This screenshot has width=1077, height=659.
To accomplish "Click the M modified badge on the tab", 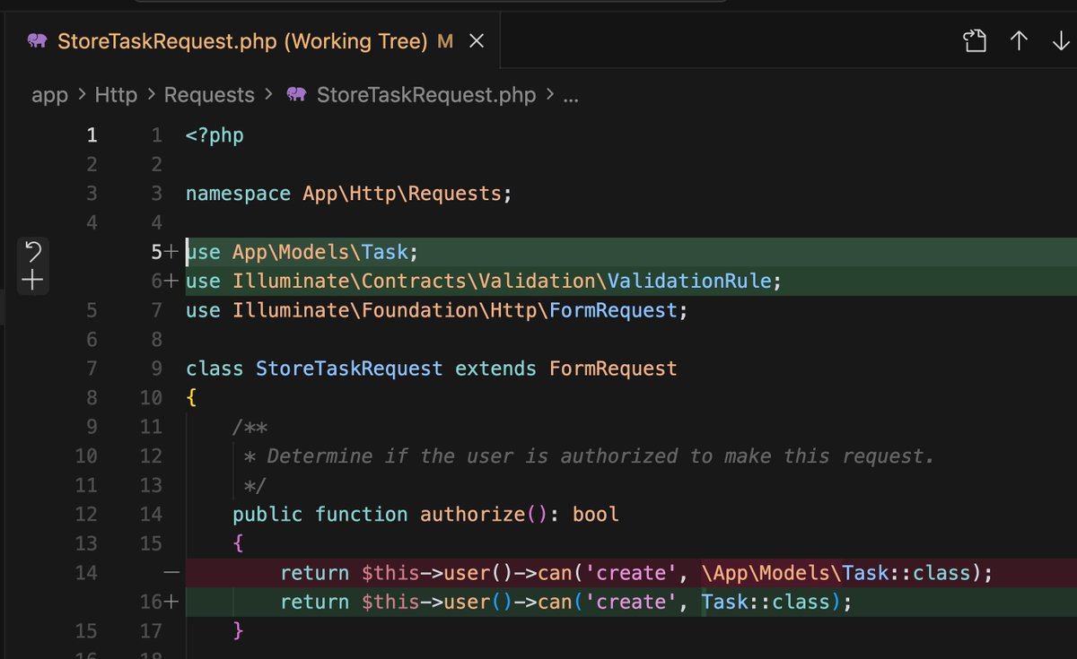I will click(446, 40).
